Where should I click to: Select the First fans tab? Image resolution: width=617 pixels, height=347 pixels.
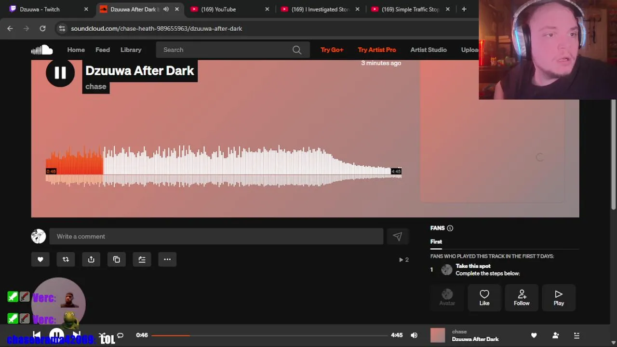tap(436, 241)
